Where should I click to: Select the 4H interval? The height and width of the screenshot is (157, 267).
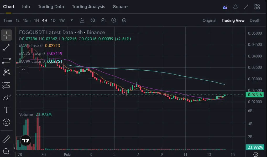tap(45, 20)
